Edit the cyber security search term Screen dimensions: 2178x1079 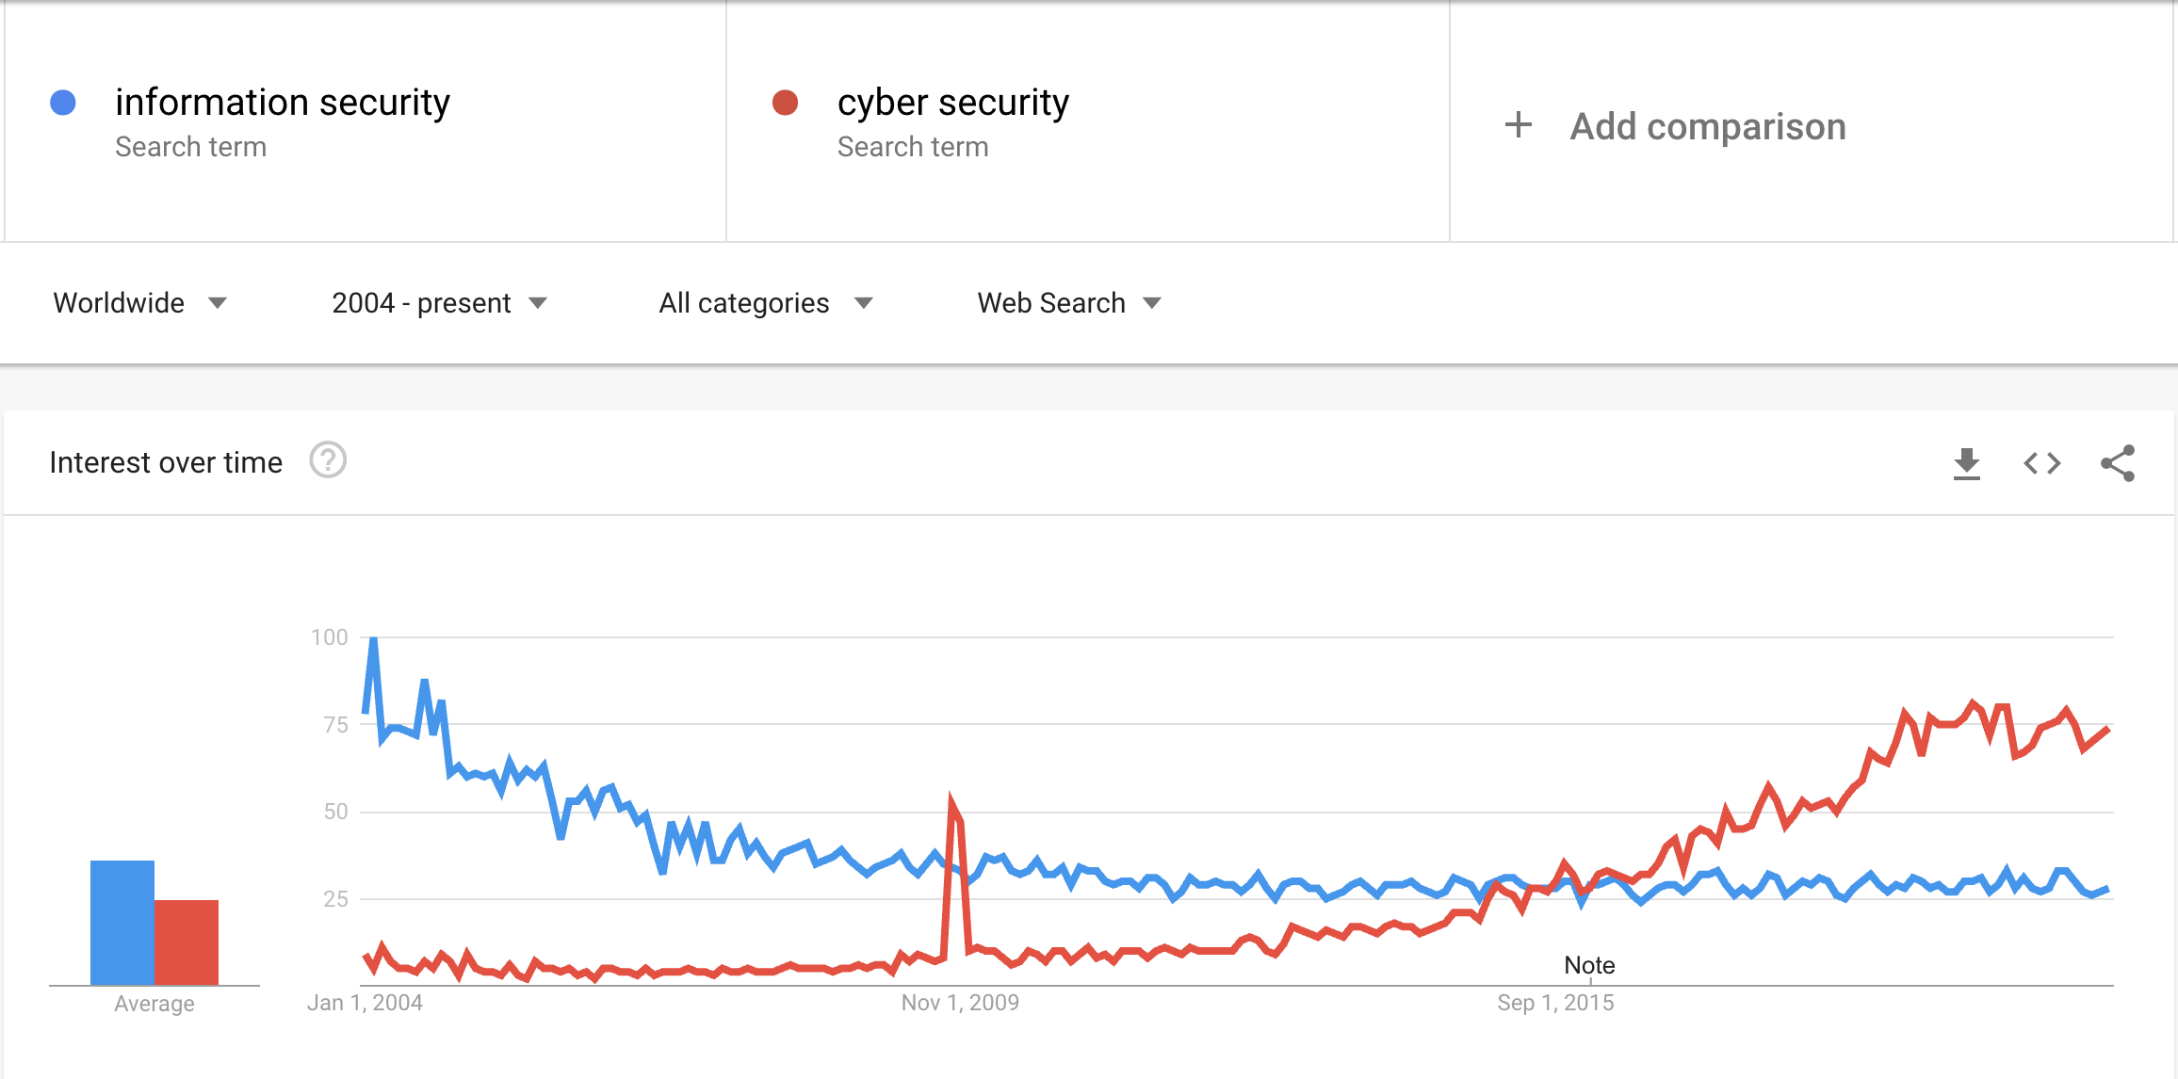pos(952,103)
